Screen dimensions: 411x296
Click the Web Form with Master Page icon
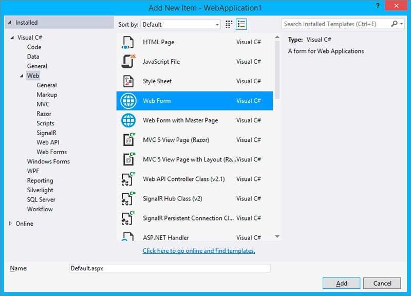(x=128, y=120)
